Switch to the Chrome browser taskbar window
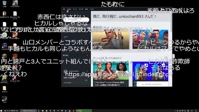 (x=11, y=111)
